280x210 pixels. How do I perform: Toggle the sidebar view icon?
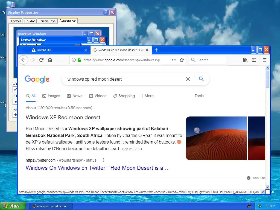pos(254,60)
